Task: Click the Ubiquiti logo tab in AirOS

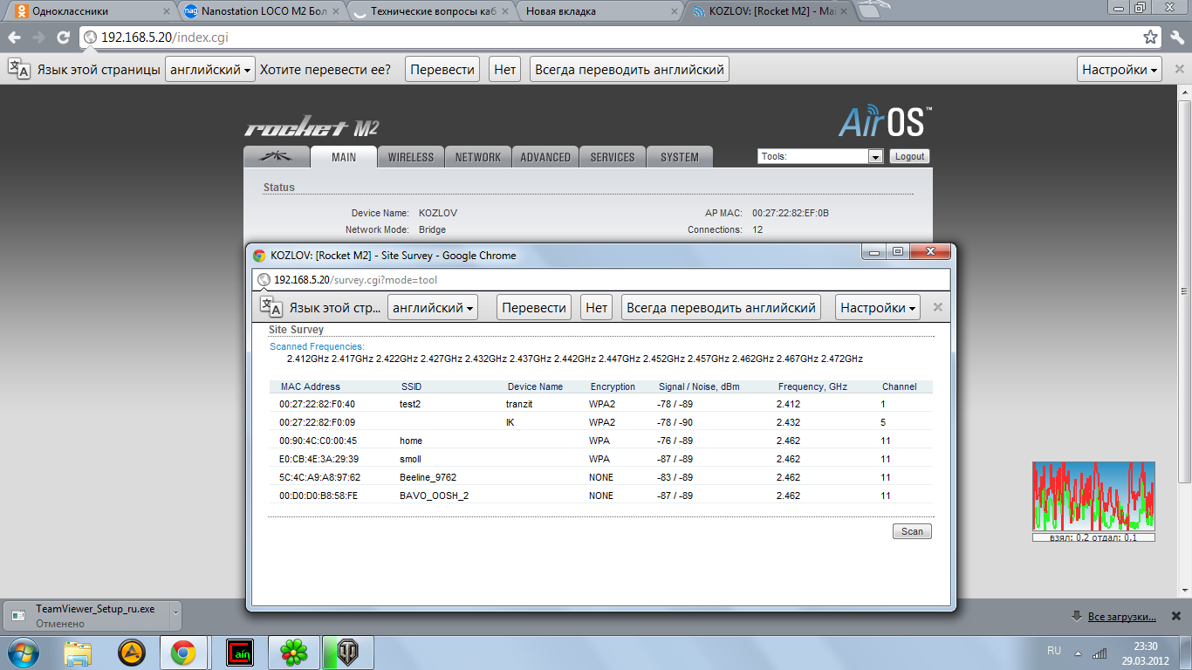Action: [x=277, y=157]
